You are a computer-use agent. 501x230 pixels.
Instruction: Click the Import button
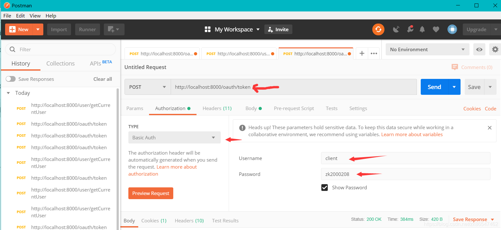59,29
